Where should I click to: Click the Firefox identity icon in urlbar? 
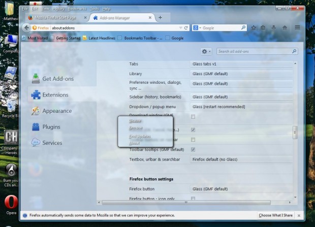tap(35, 28)
